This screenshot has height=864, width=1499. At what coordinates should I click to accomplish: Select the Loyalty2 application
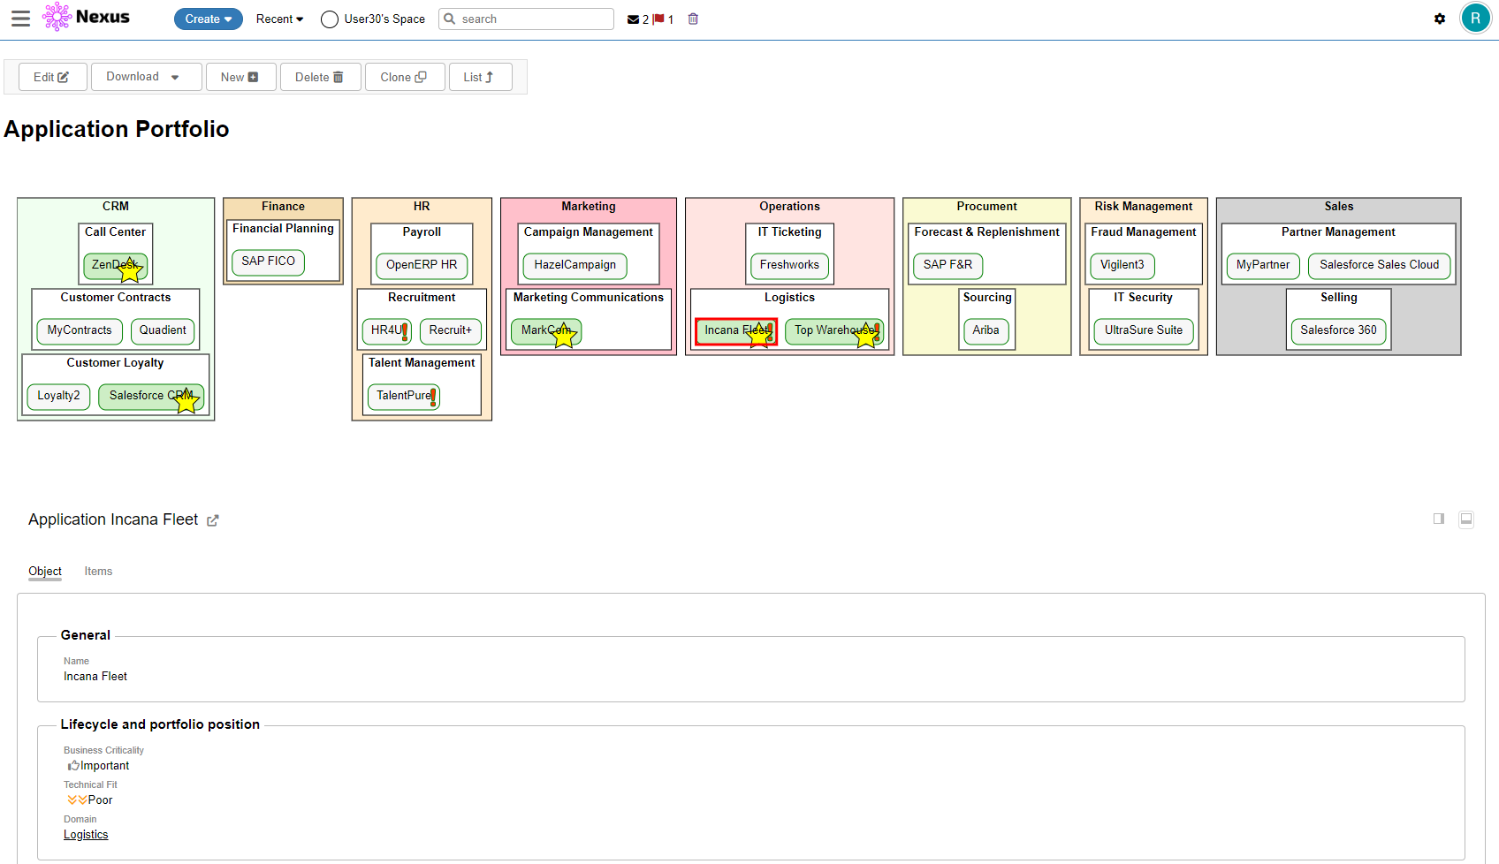[x=58, y=396]
